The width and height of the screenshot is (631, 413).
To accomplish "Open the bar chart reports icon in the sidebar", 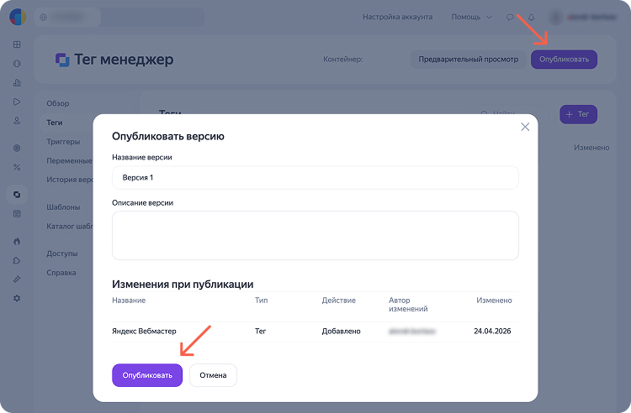I will point(17,82).
